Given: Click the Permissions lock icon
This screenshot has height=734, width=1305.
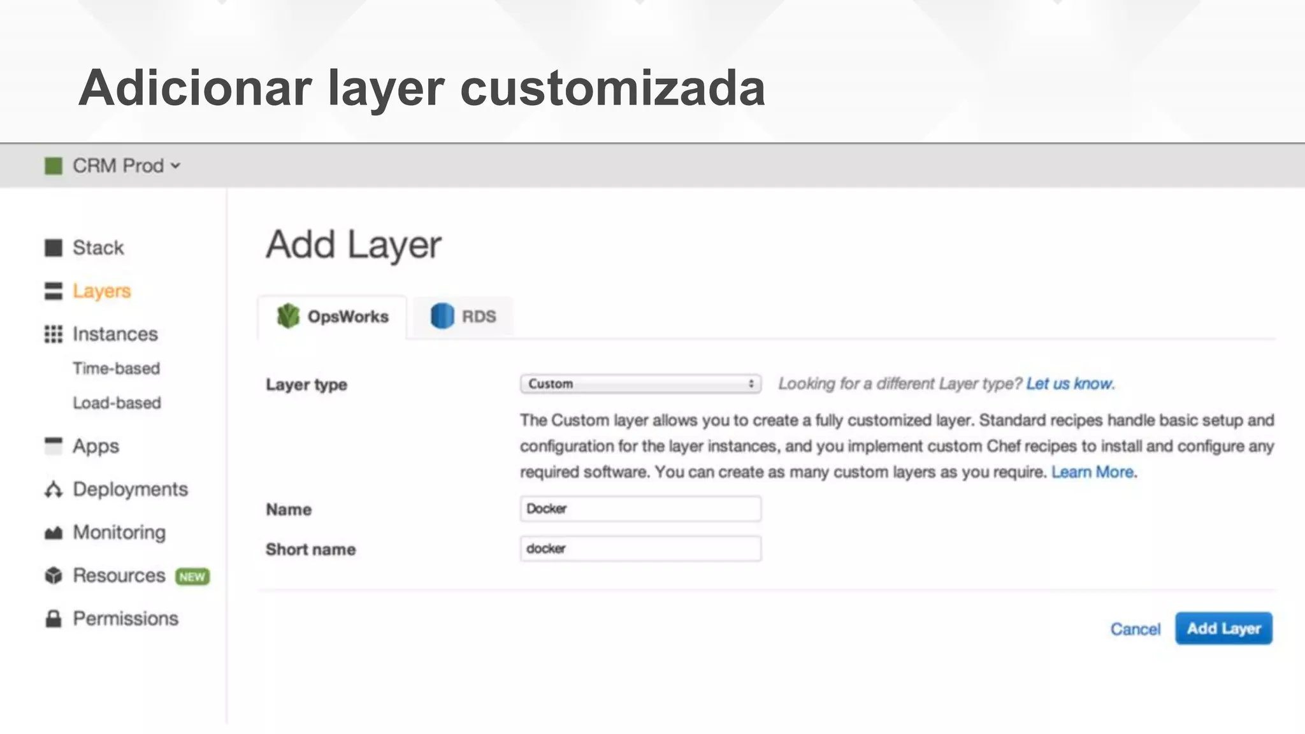Looking at the screenshot, I should click(54, 619).
